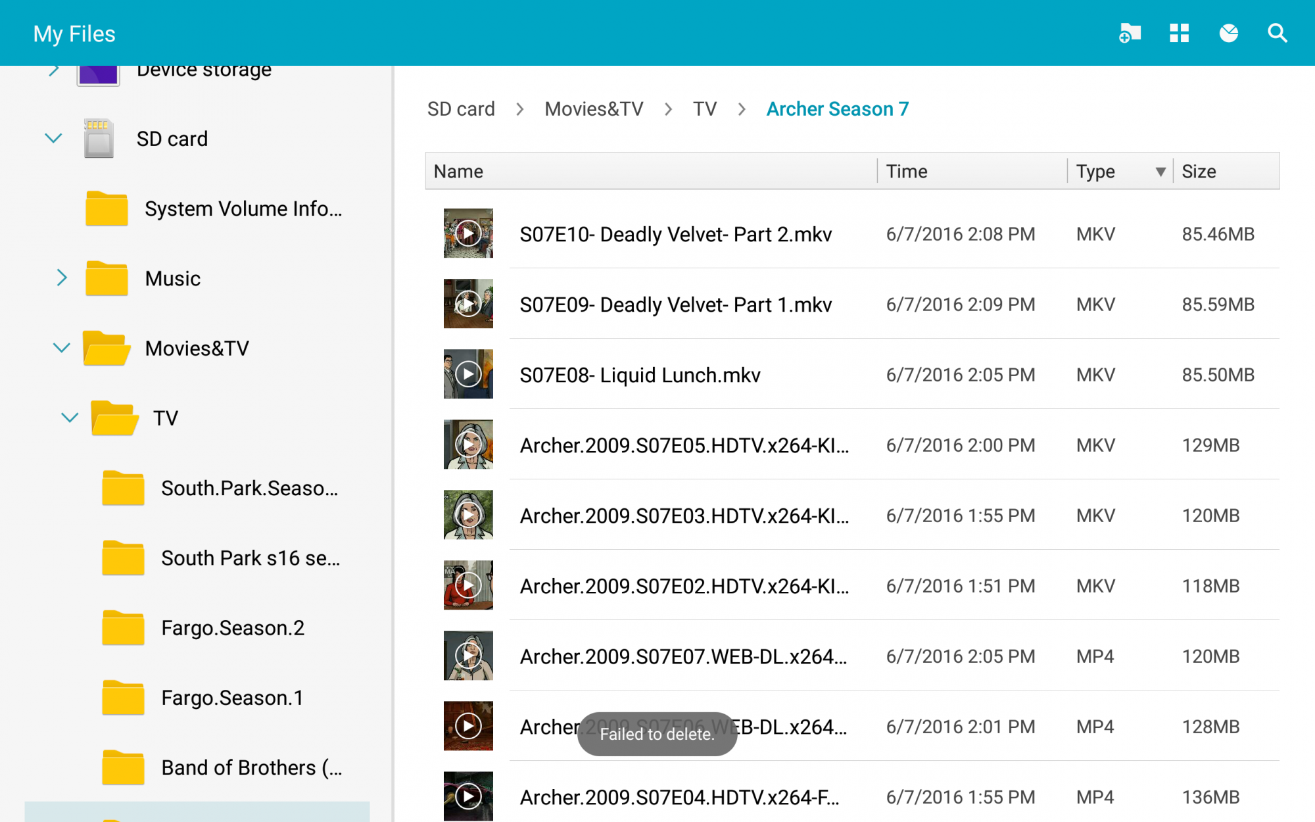Play S07E08 Liquid Lunch thumbnail
This screenshot has width=1315, height=822.
coord(468,374)
